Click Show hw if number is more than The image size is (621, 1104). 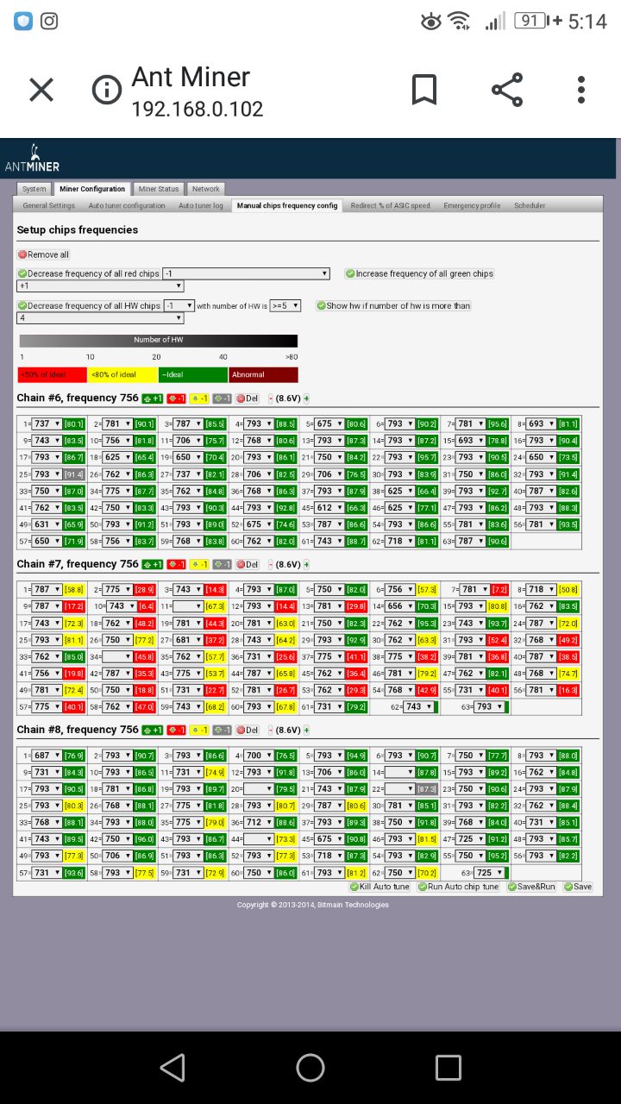click(394, 305)
